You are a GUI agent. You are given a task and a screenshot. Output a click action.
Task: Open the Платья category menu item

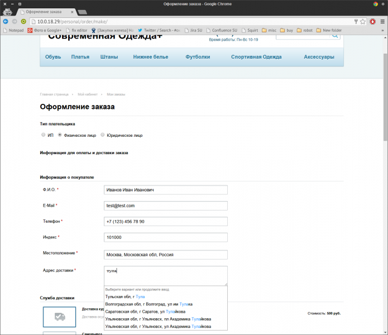click(x=80, y=57)
